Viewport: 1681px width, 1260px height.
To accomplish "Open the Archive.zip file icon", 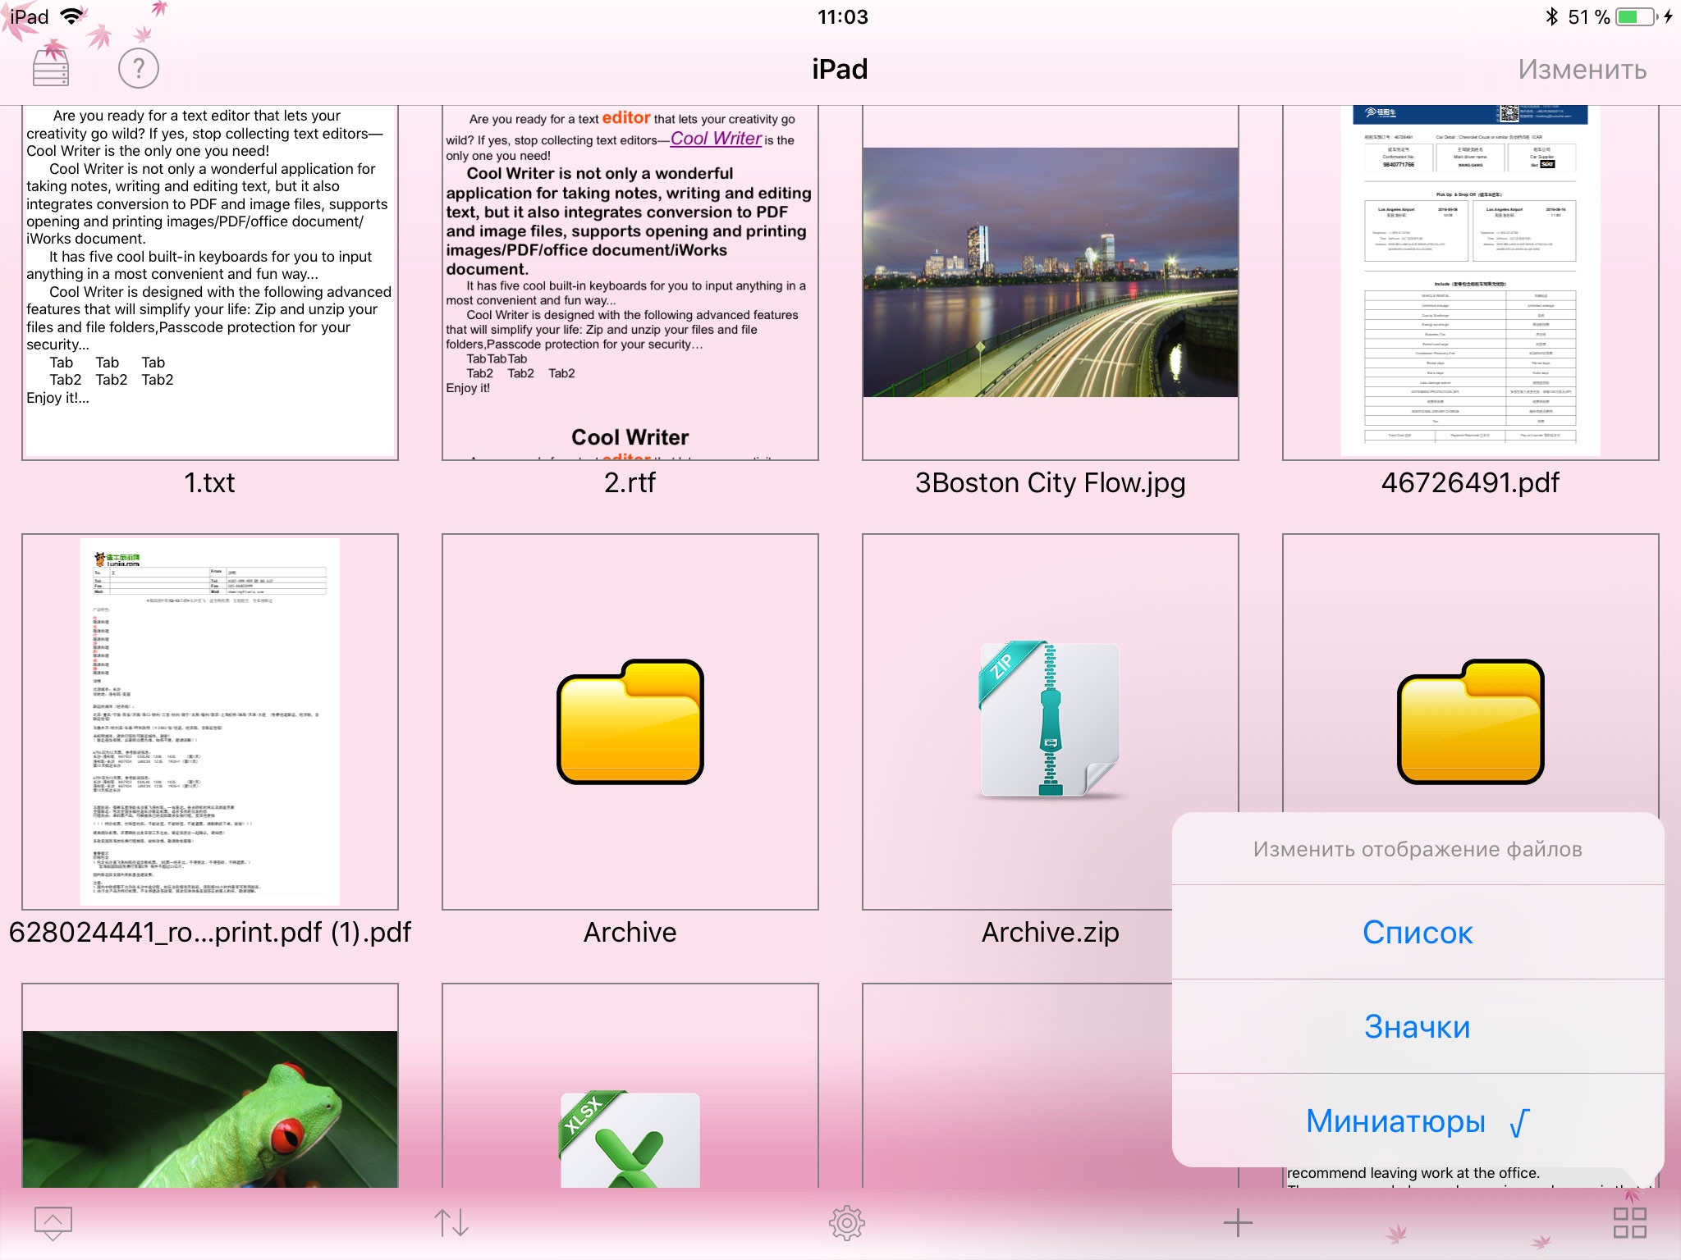I will click(1050, 720).
